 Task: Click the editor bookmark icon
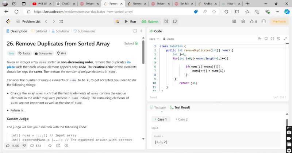(x=266, y=39)
